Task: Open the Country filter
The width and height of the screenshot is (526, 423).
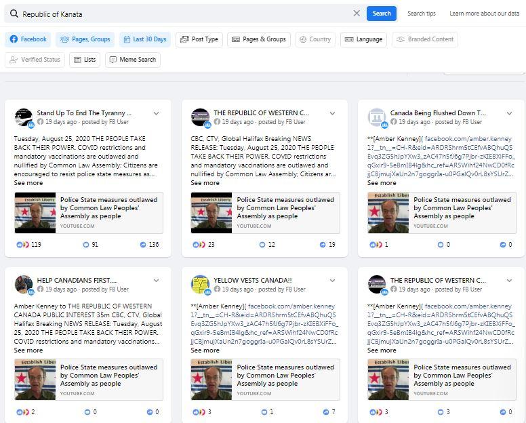Action: point(315,39)
